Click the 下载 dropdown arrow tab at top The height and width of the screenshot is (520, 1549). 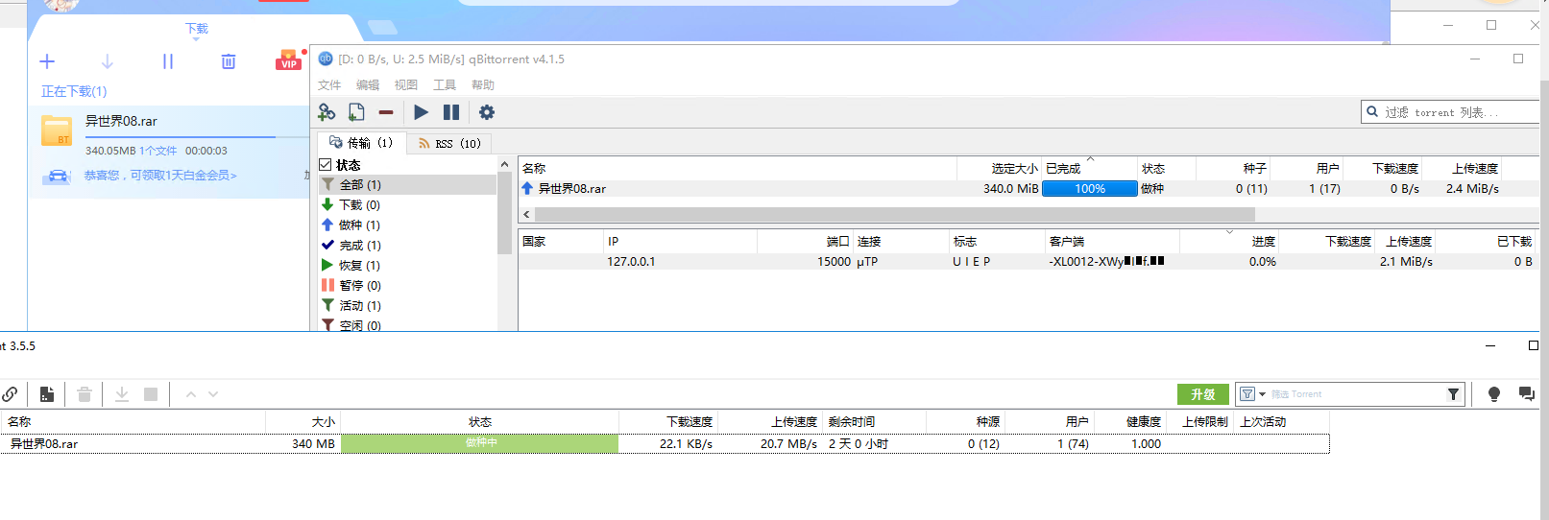point(196,31)
